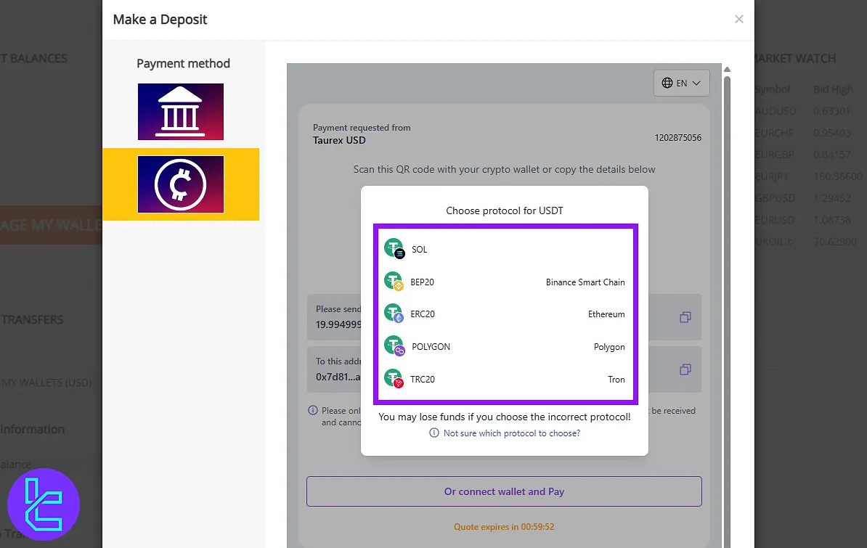Click the info icon beside protocol help
This screenshot has width=867, height=548.
coord(434,433)
